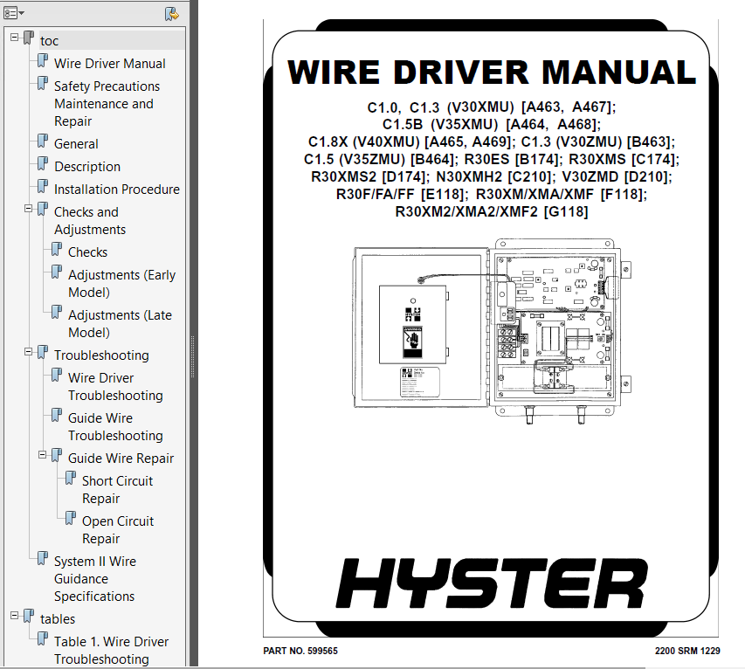
Task: Click bookmark icon beside System II Wire Guidance
Action: [43, 558]
